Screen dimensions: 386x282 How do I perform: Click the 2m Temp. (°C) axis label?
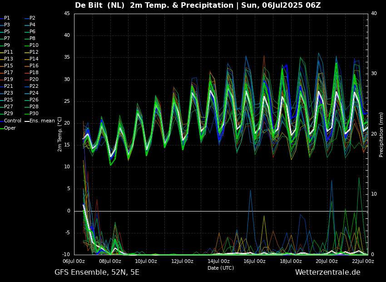pyautogui.click(x=60, y=134)
